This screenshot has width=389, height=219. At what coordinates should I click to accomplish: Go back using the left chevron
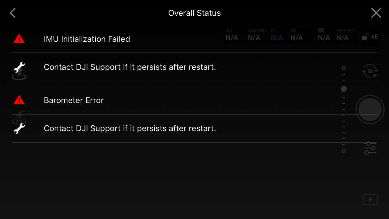click(13, 13)
